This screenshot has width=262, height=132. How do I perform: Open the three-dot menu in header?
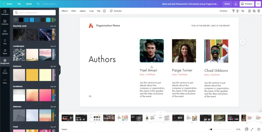coord(258,4)
